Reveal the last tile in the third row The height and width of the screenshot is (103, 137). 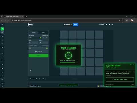pos(99,53)
